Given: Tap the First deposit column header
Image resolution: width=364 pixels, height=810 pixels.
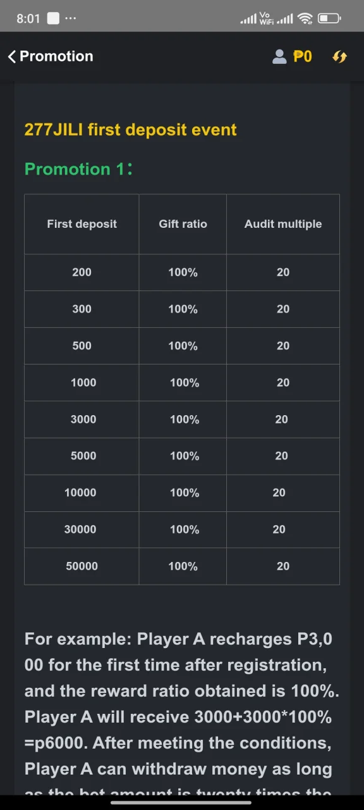Looking at the screenshot, I should pos(82,224).
